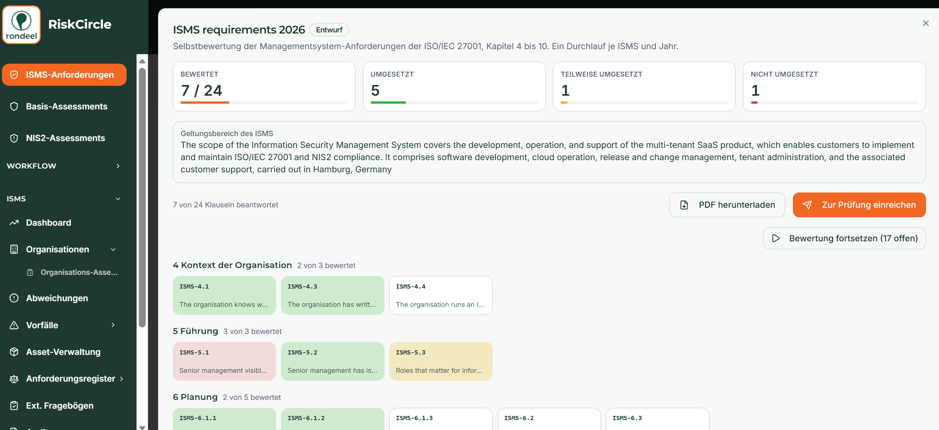Click the shield icon beside ISMS-Anforderungen
Viewport: 939px width, 430px height.
pos(14,75)
